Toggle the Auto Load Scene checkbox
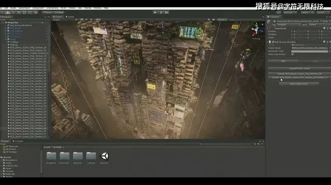Viewport: 331px width, 185px height. click(293, 54)
